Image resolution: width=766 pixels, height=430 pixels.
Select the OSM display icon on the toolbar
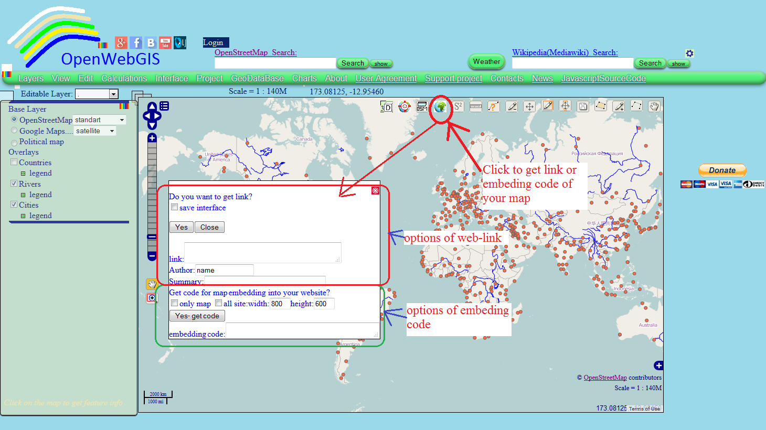click(x=422, y=106)
